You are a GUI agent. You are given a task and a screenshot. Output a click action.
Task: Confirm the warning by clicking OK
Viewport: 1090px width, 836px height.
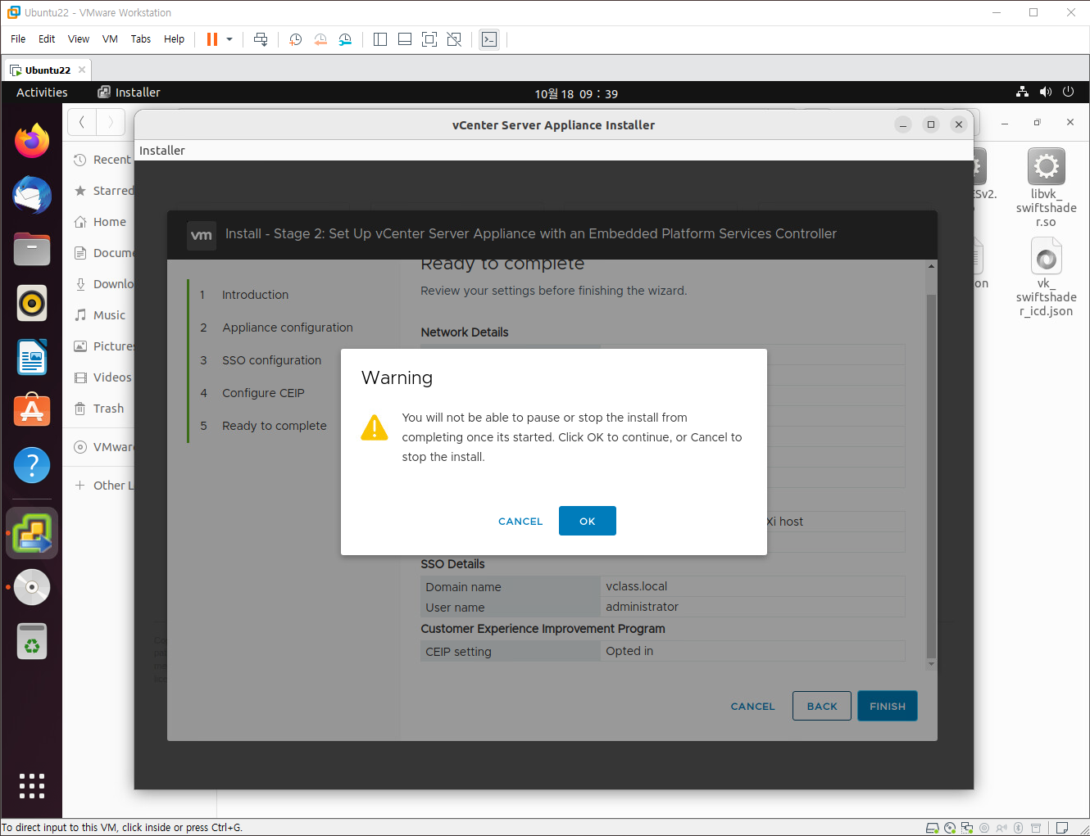tap(587, 521)
